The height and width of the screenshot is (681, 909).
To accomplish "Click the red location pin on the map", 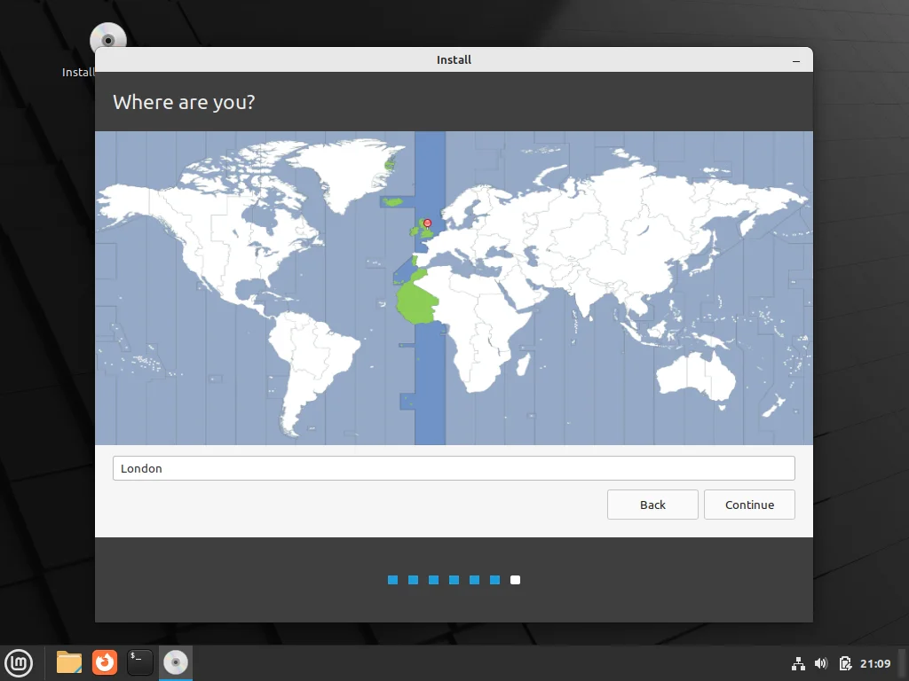I will 427,223.
